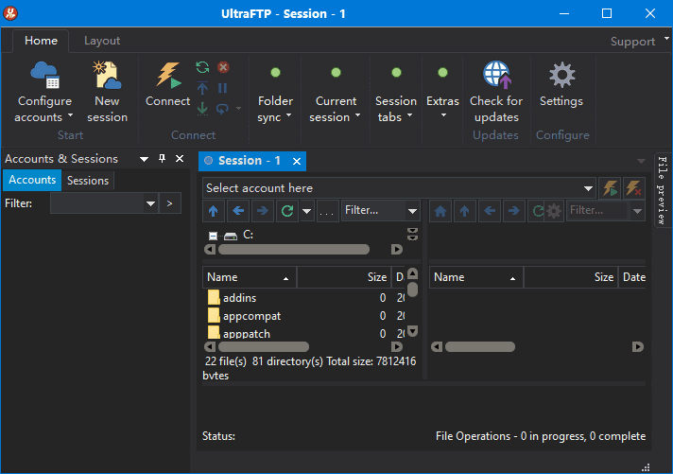673x474 pixels.
Task: Pin the Accounts & Sessions panel
Action: [162, 159]
